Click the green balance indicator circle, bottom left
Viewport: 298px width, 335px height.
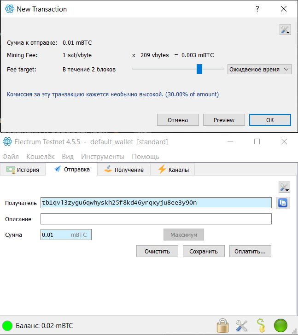tap(7, 326)
